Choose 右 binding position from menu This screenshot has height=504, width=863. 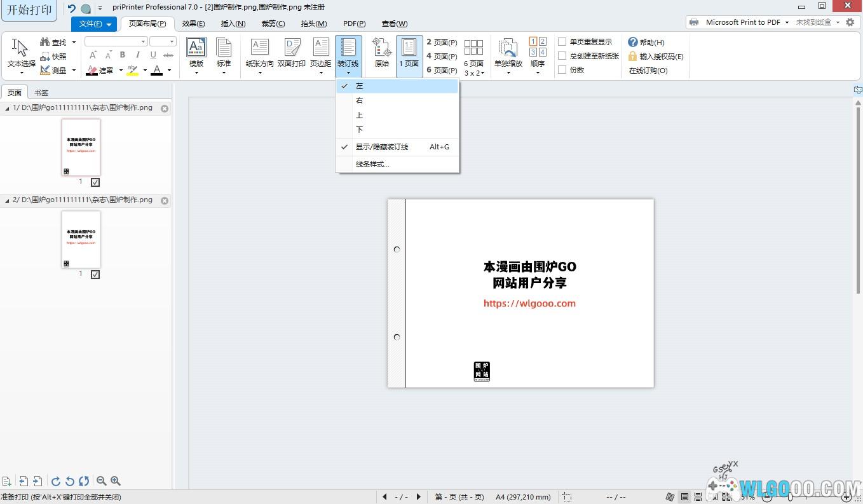point(360,100)
